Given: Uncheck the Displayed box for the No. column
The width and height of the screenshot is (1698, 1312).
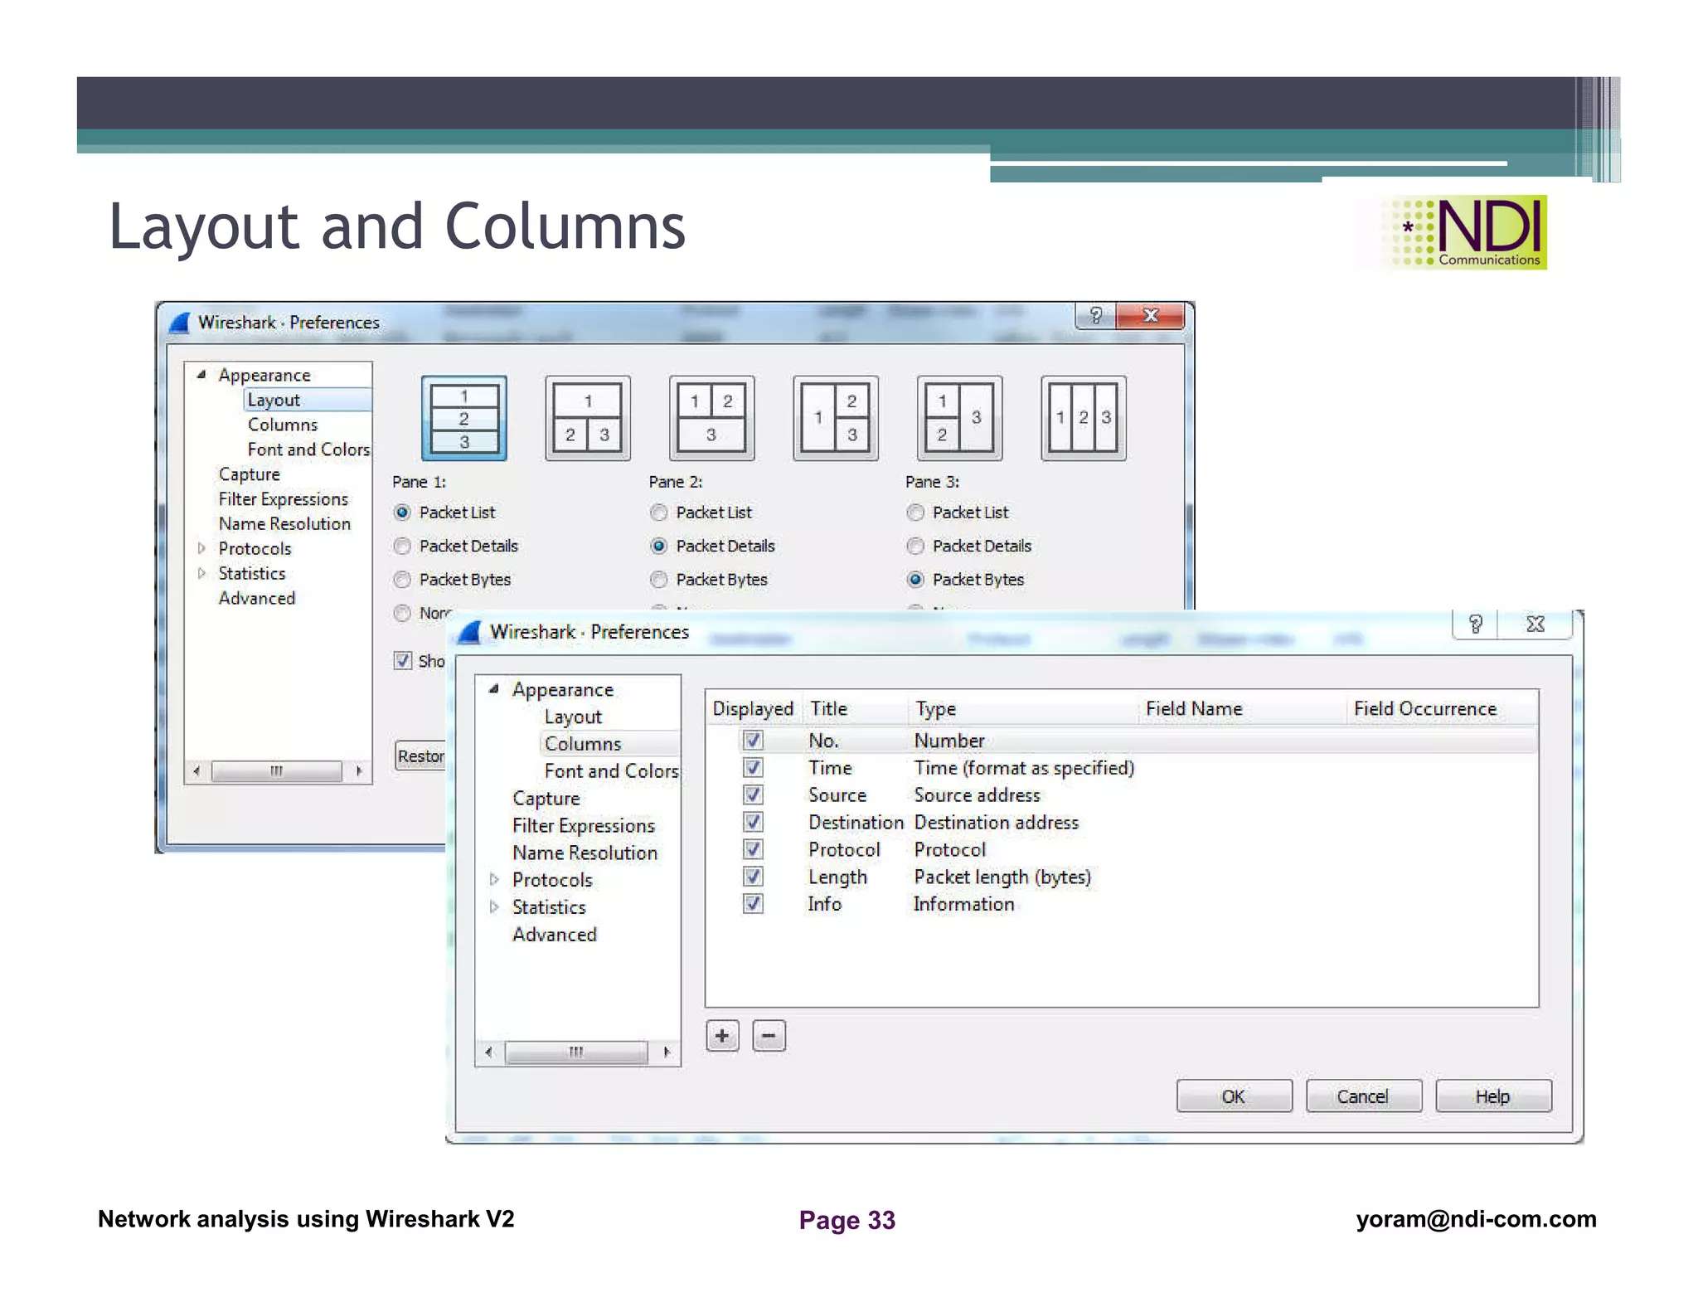Looking at the screenshot, I should (x=753, y=740).
